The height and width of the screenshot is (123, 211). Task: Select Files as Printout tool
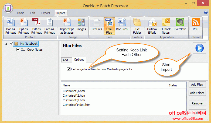pos(49,26)
